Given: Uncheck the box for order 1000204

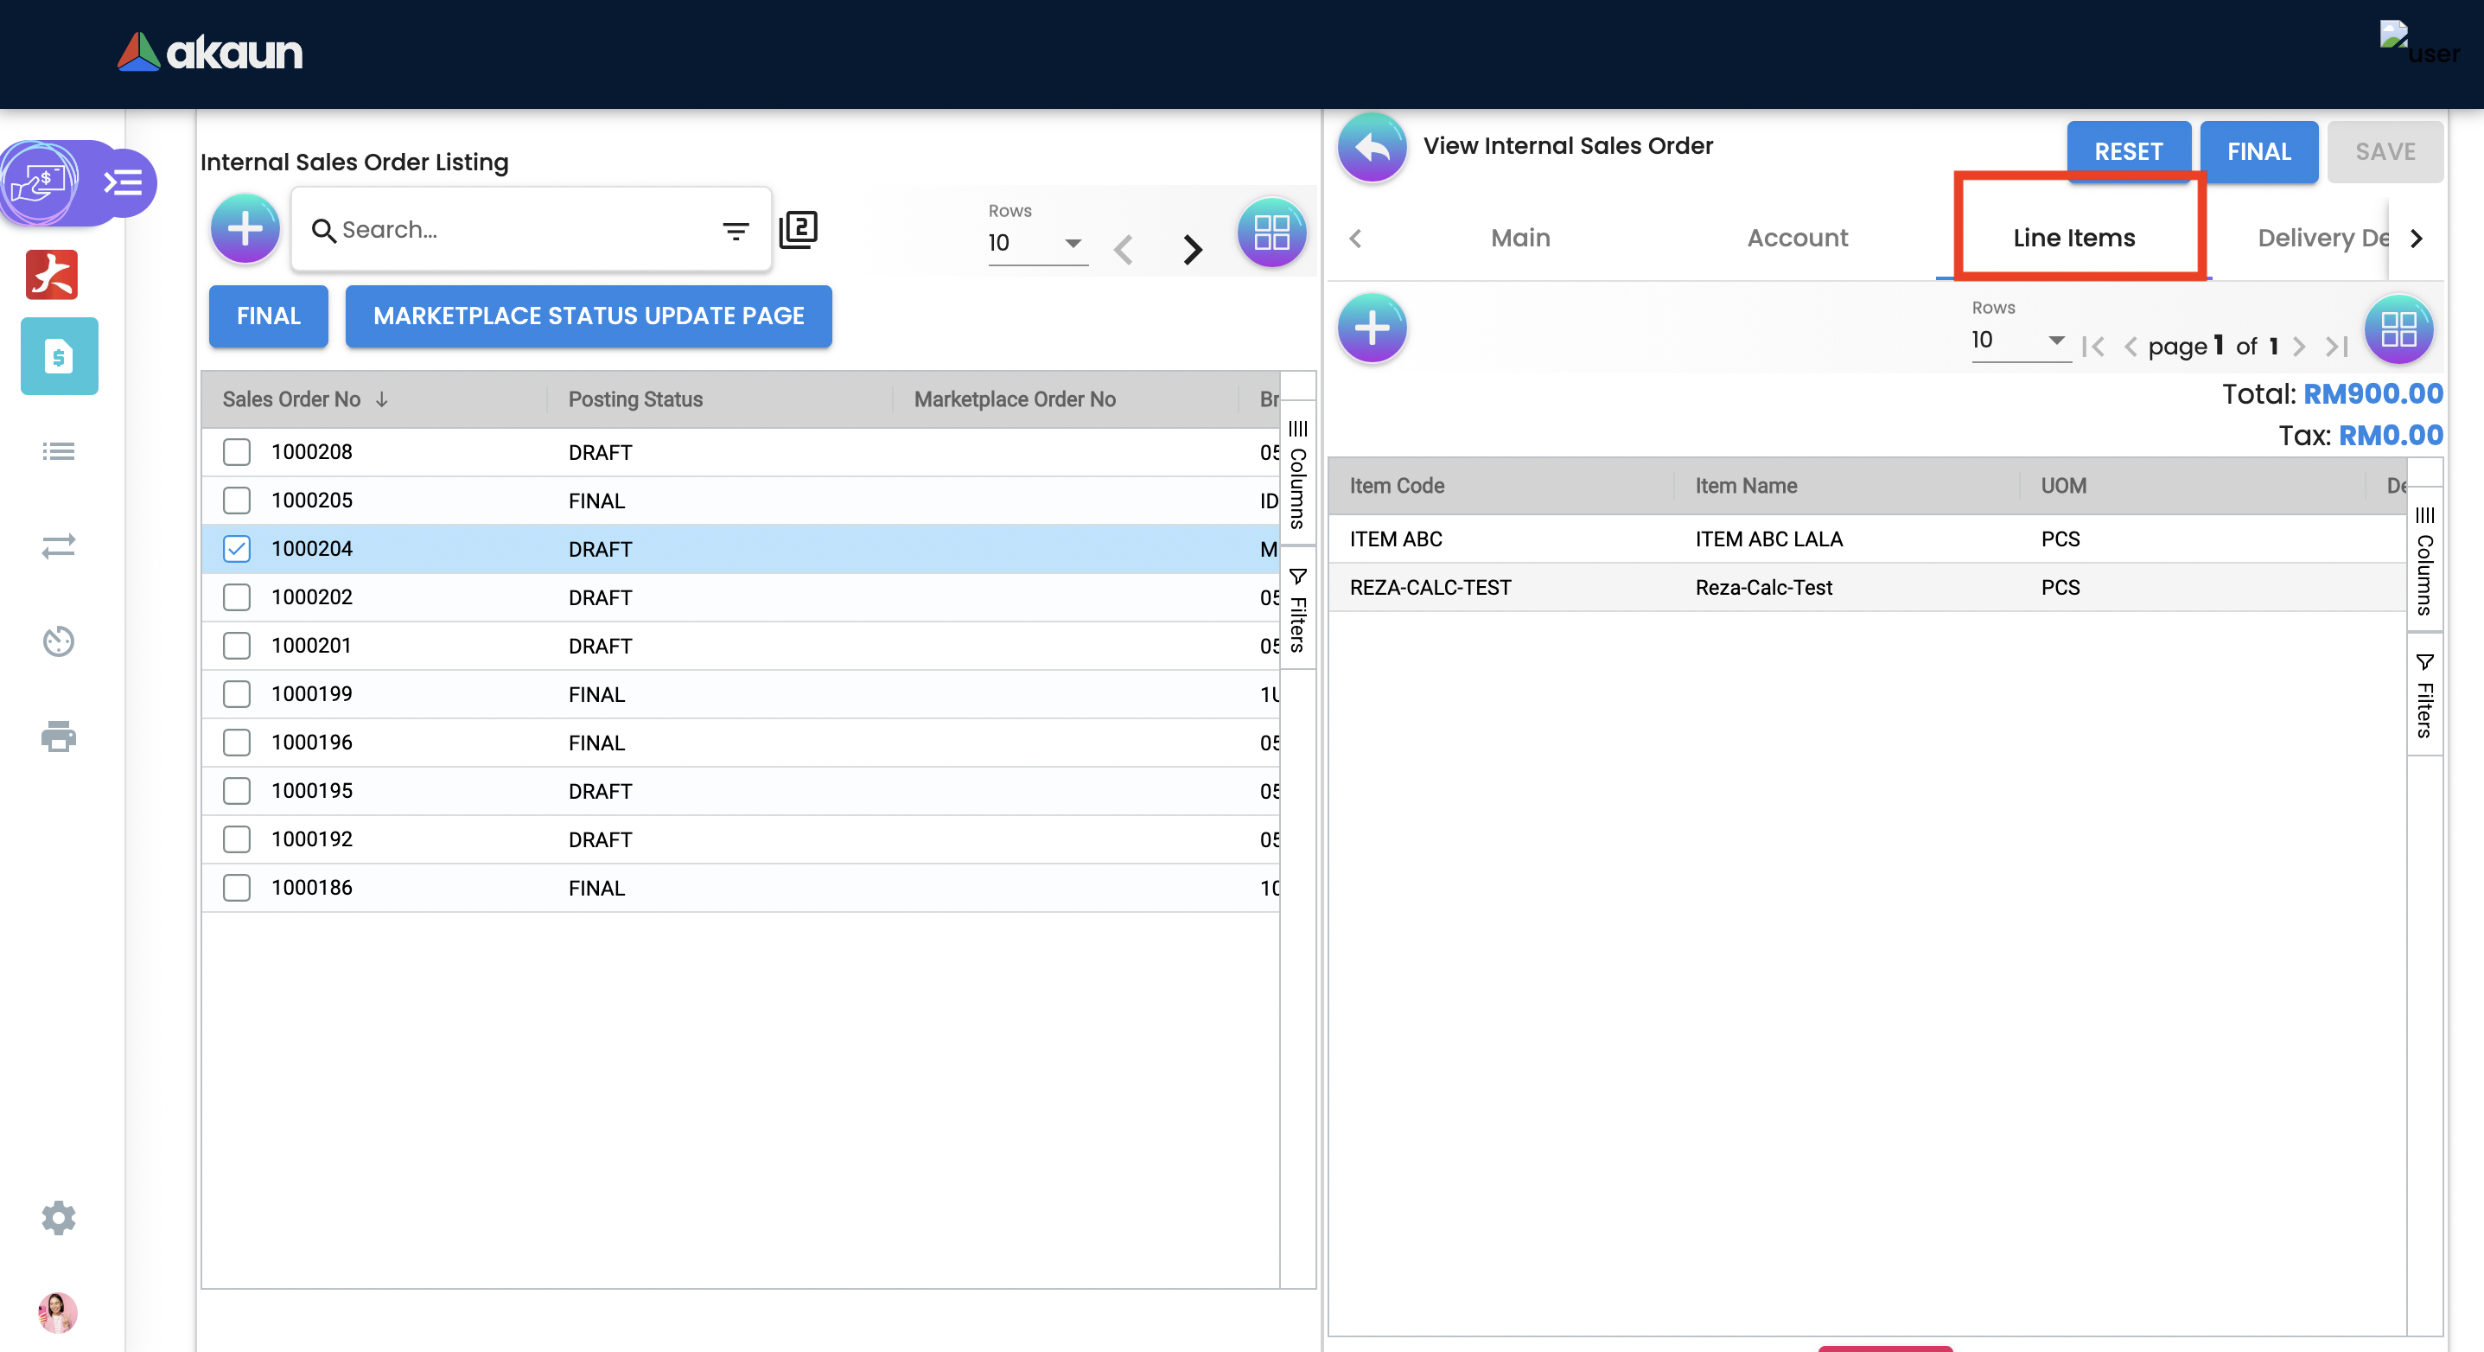Looking at the screenshot, I should pyautogui.click(x=236, y=549).
